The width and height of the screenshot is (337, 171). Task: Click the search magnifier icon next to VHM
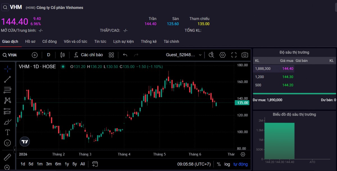[x=5, y=7]
